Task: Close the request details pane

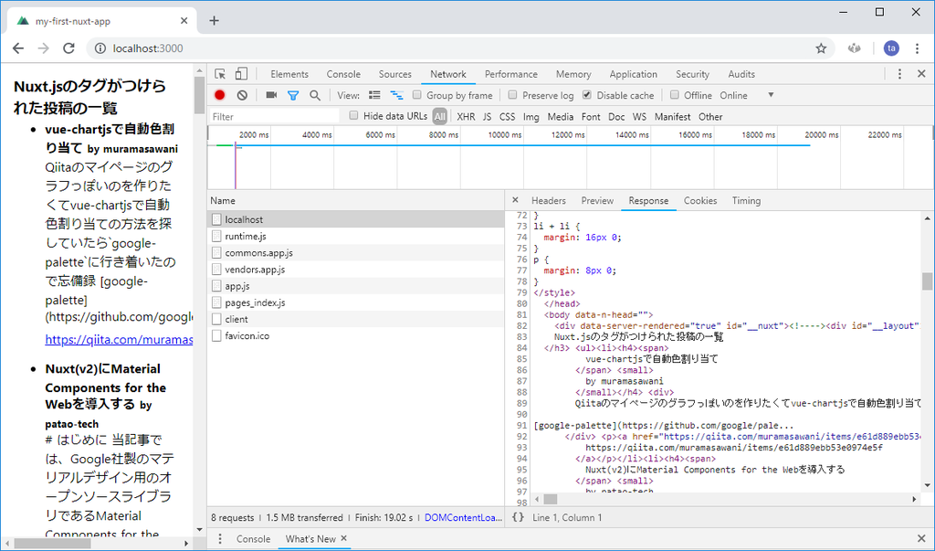Action: click(515, 201)
